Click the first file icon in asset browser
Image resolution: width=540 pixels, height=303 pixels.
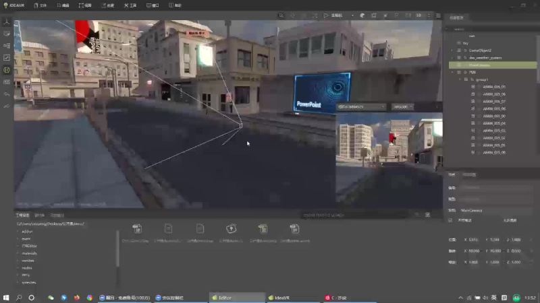[x=137, y=229]
